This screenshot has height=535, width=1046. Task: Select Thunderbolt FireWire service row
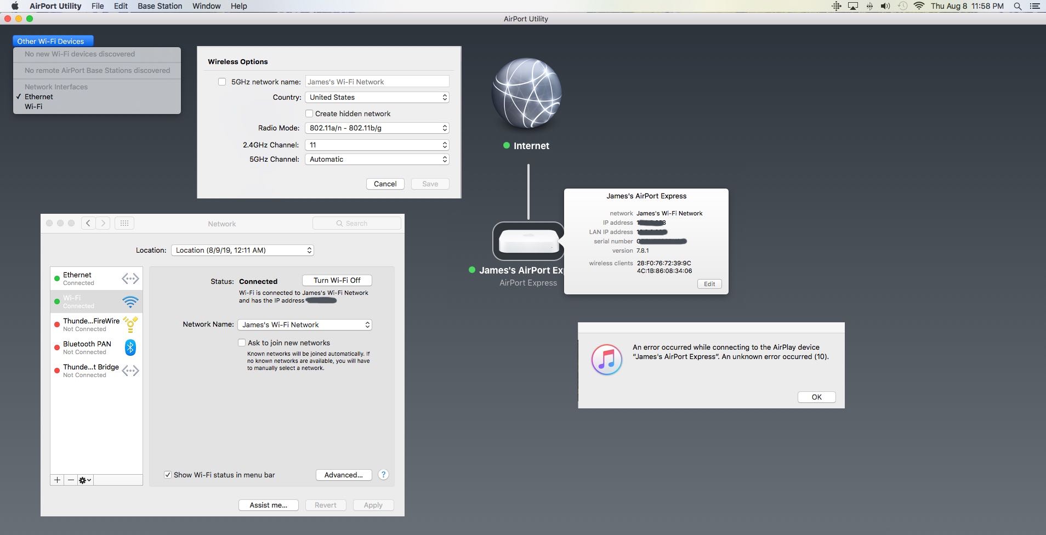96,325
